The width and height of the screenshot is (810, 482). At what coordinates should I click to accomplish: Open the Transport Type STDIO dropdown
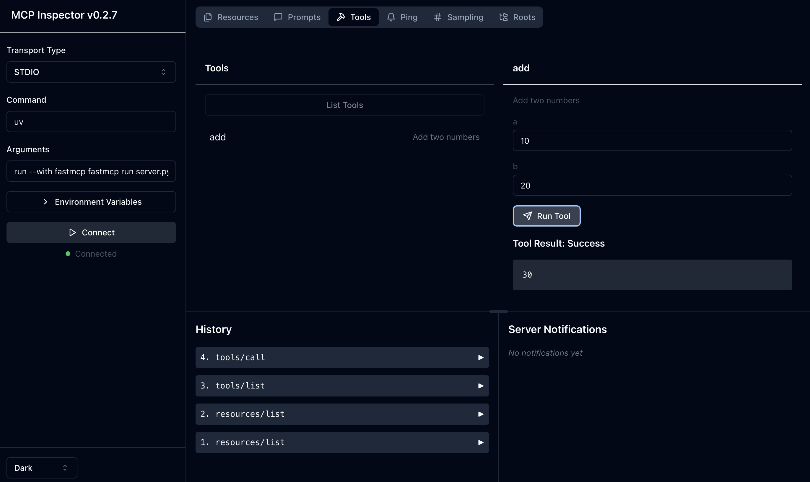coord(91,72)
